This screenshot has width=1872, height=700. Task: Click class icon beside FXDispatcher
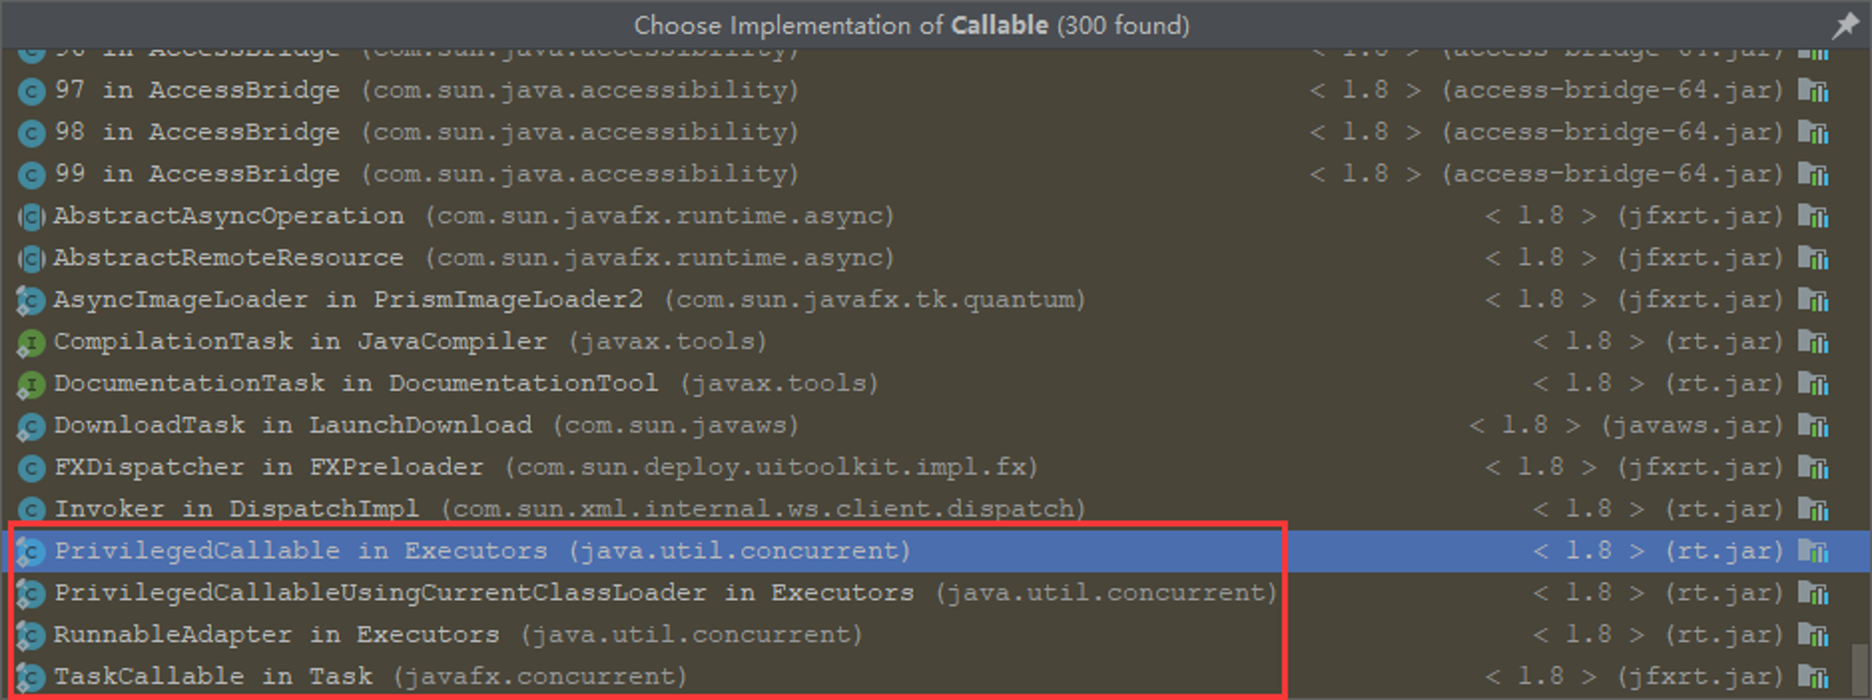coord(30,468)
